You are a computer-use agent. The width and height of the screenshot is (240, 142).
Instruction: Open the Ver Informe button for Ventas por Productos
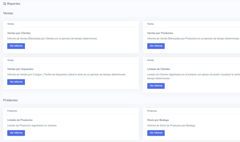156,46
